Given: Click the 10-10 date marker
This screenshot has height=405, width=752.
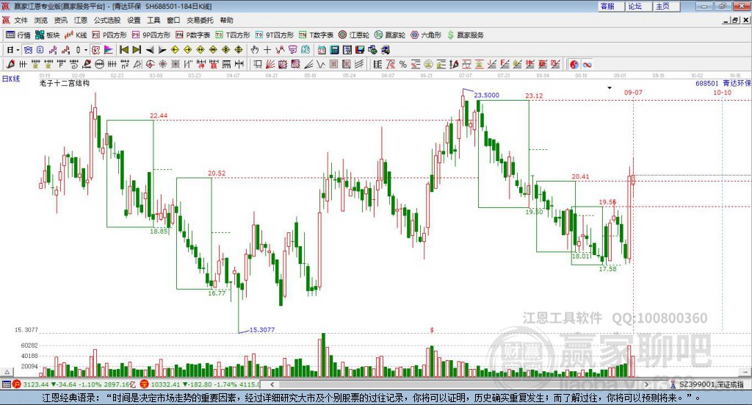Looking at the screenshot, I should click(x=723, y=92).
